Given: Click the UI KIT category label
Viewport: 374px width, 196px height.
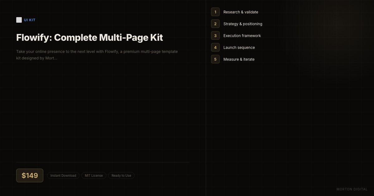Looking at the screenshot, I should (x=30, y=20).
